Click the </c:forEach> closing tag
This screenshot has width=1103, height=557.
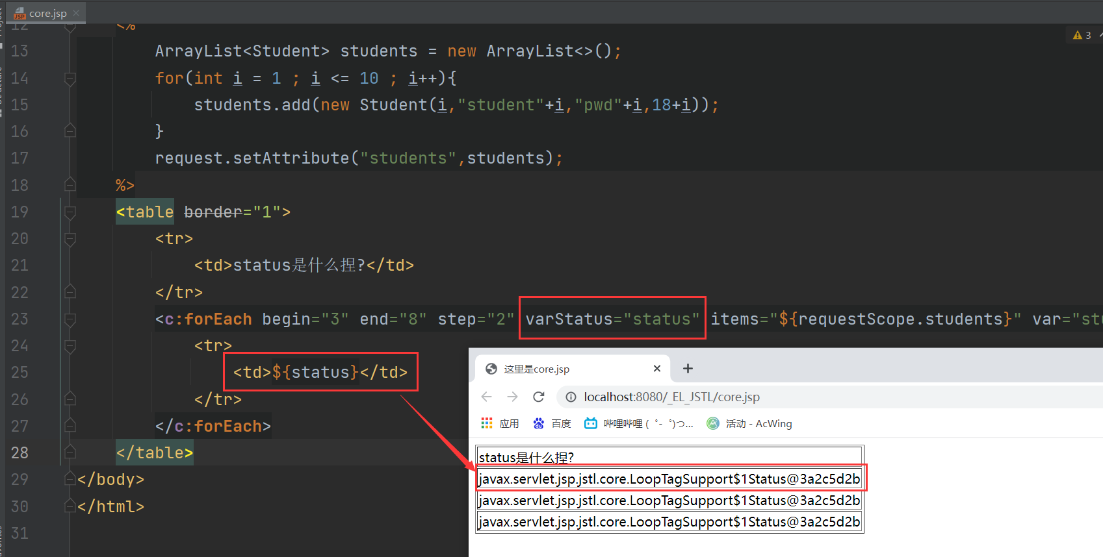[x=213, y=426]
